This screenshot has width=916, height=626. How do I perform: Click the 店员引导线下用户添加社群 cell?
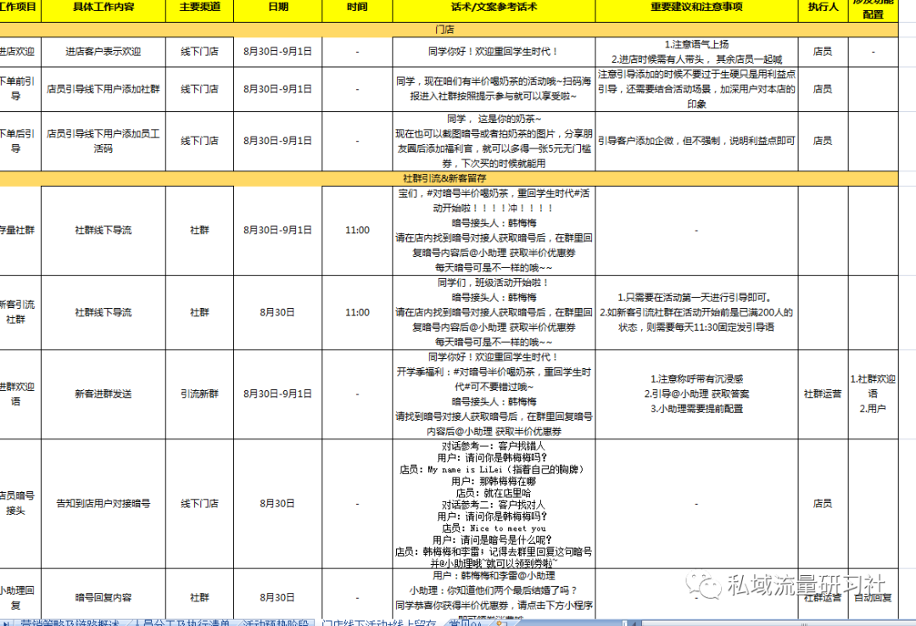coord(103,89)
